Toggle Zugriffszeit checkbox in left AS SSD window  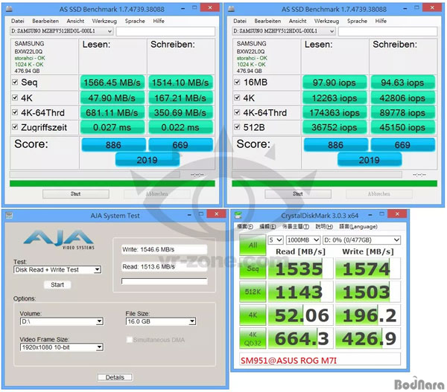15,126
